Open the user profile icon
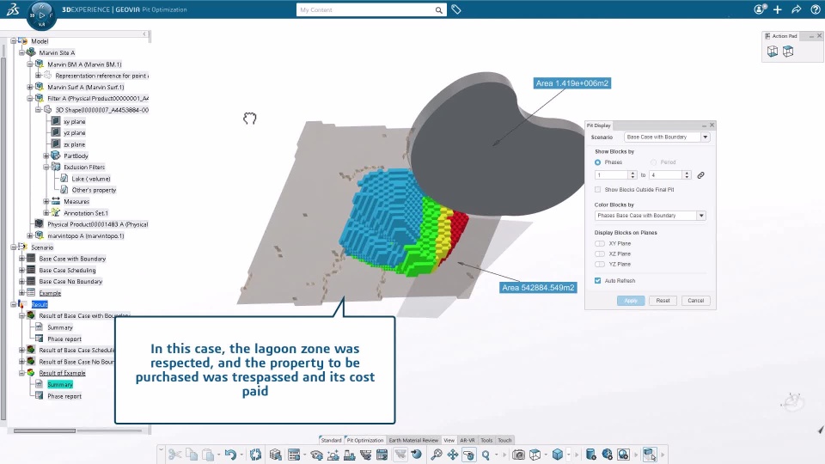Screen dimensions: 825x464 coord(760,9)
